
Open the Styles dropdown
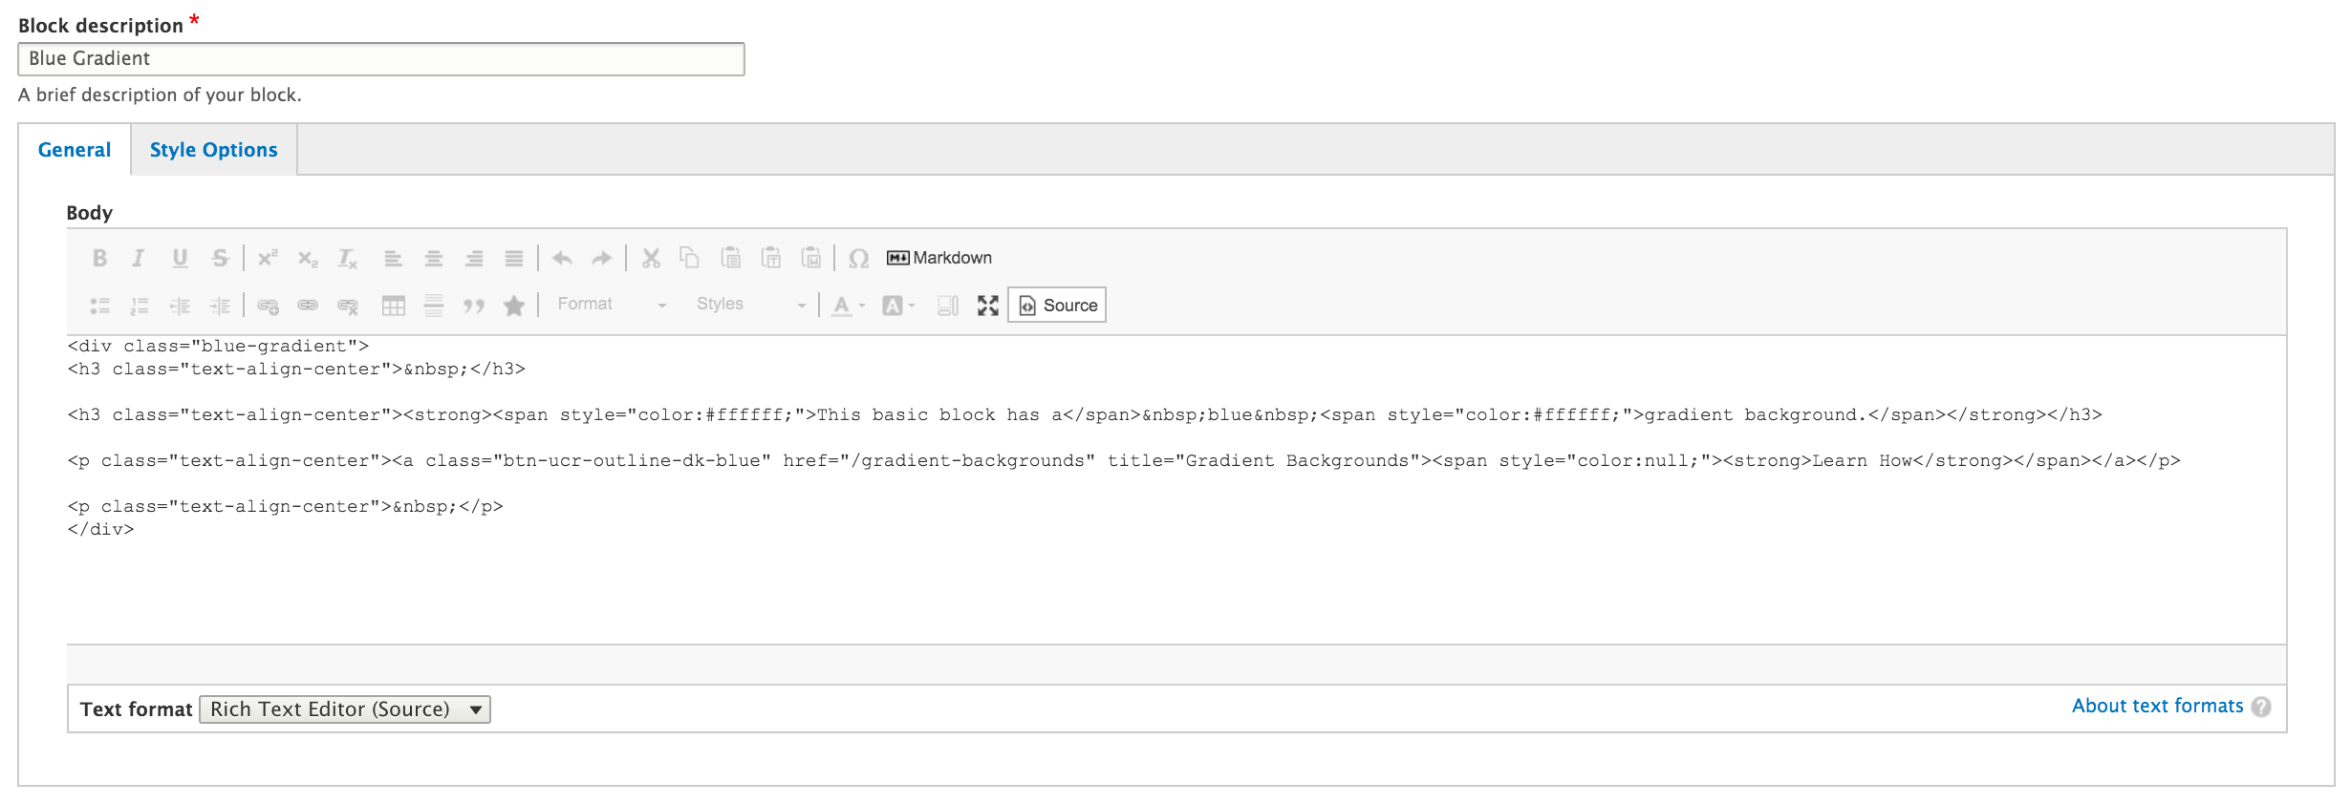click(x=750, y=305)
